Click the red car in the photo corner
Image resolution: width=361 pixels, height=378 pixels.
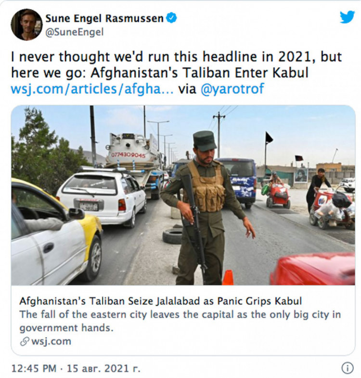click(x=312, y=269)
